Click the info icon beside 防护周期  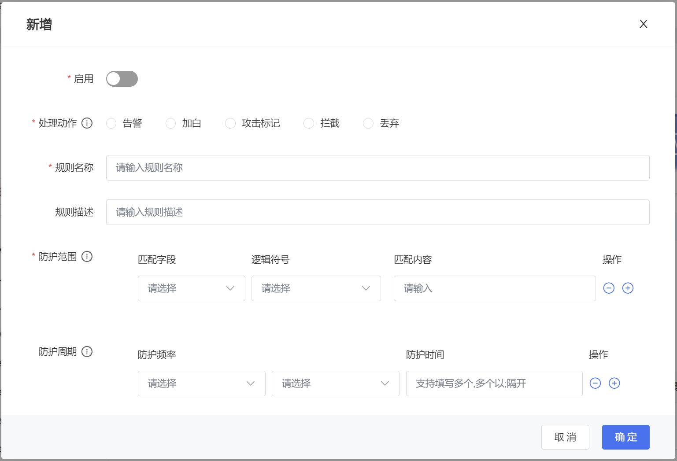tap(87, 351)
